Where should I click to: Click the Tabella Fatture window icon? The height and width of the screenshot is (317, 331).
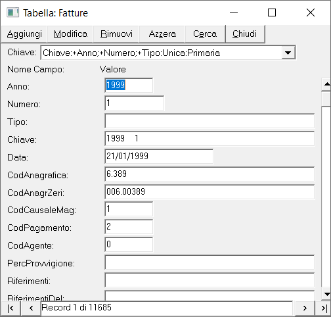click(x=12, y=12)
